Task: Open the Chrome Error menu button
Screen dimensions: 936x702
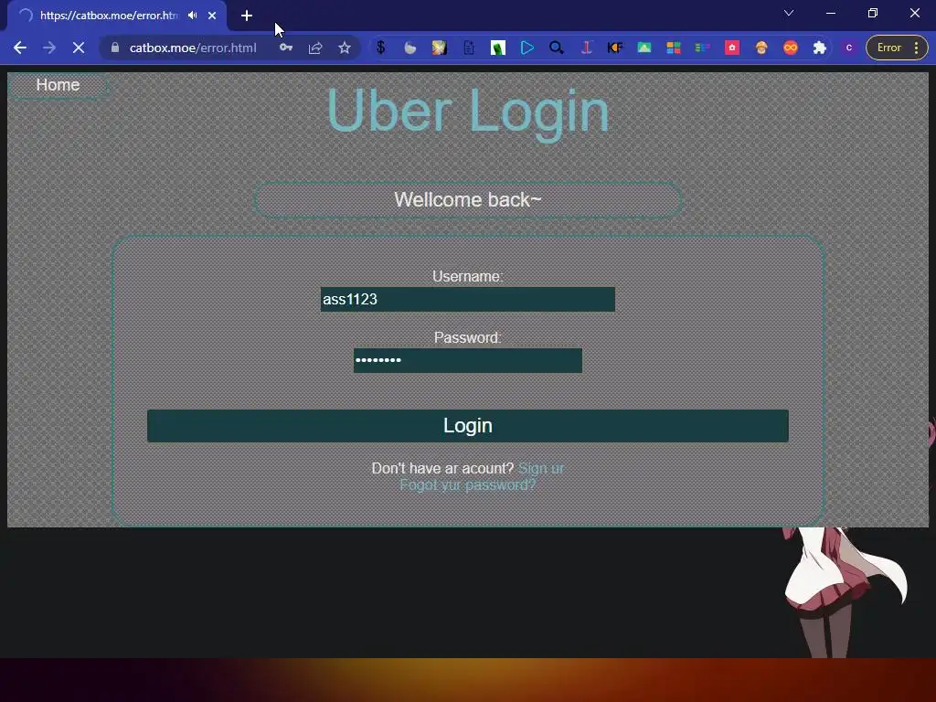Action: pos(897,48)
